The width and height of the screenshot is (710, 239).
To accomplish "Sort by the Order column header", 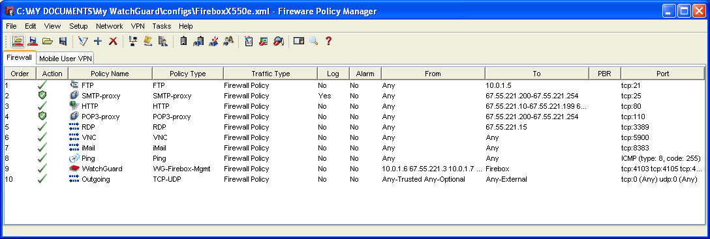I will (20, 74).
